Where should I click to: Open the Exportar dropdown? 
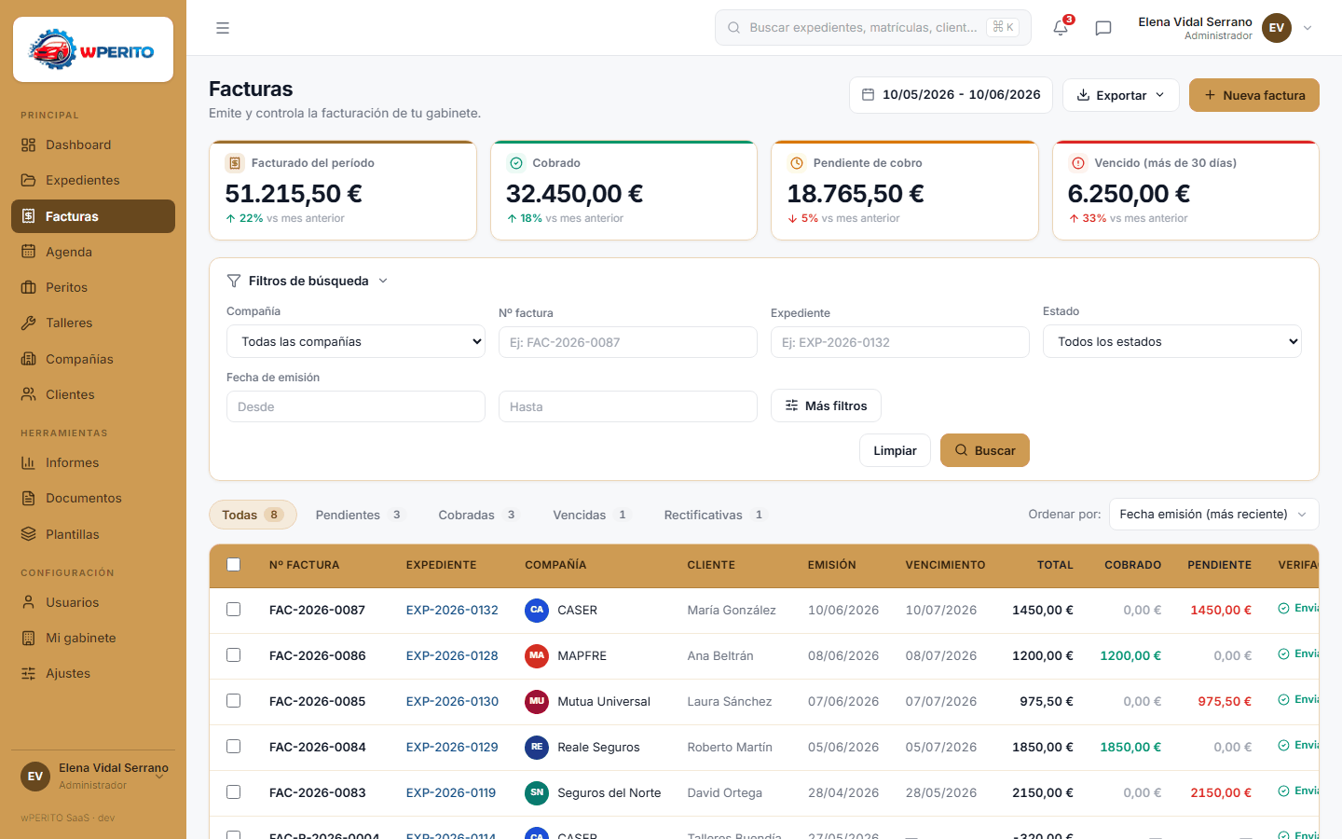pyautogui.click(x=1121, y=95)
